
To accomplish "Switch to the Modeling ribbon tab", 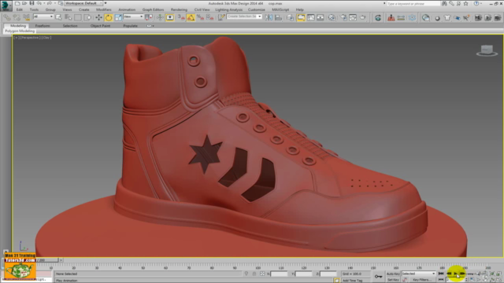I will point(18,26).
